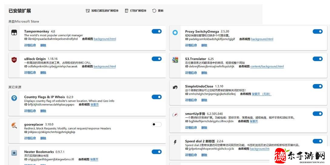The image size is (330, 165).
Task: Open 详细信息 for Speed dial 2
Action: (x=191, y=155)
